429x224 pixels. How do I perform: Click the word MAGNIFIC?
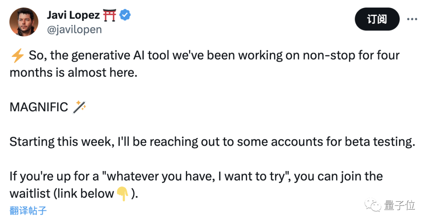pos(39,107)
